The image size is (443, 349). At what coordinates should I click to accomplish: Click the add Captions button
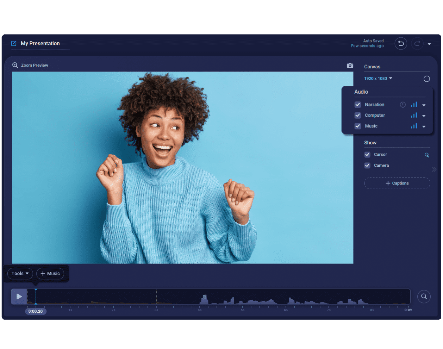click(x=397, y=183)
